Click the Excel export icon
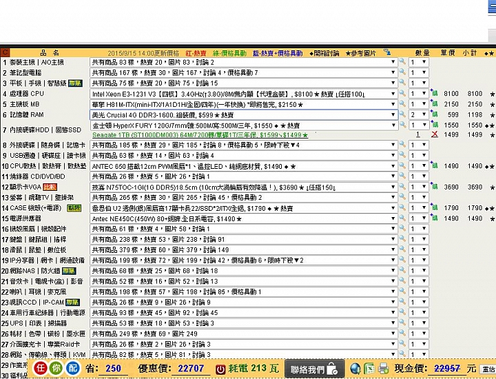This screenshot has width=496, height=379. point(369,368)
